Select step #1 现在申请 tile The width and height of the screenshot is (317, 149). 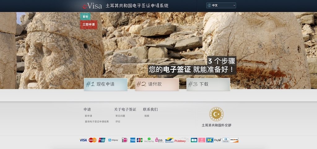tap(106, 84)
